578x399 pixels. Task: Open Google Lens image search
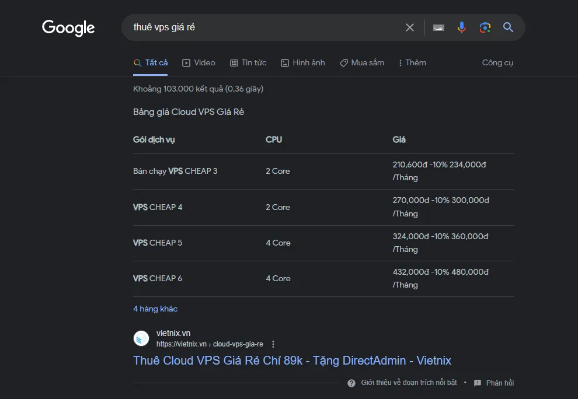pos(485,27)
